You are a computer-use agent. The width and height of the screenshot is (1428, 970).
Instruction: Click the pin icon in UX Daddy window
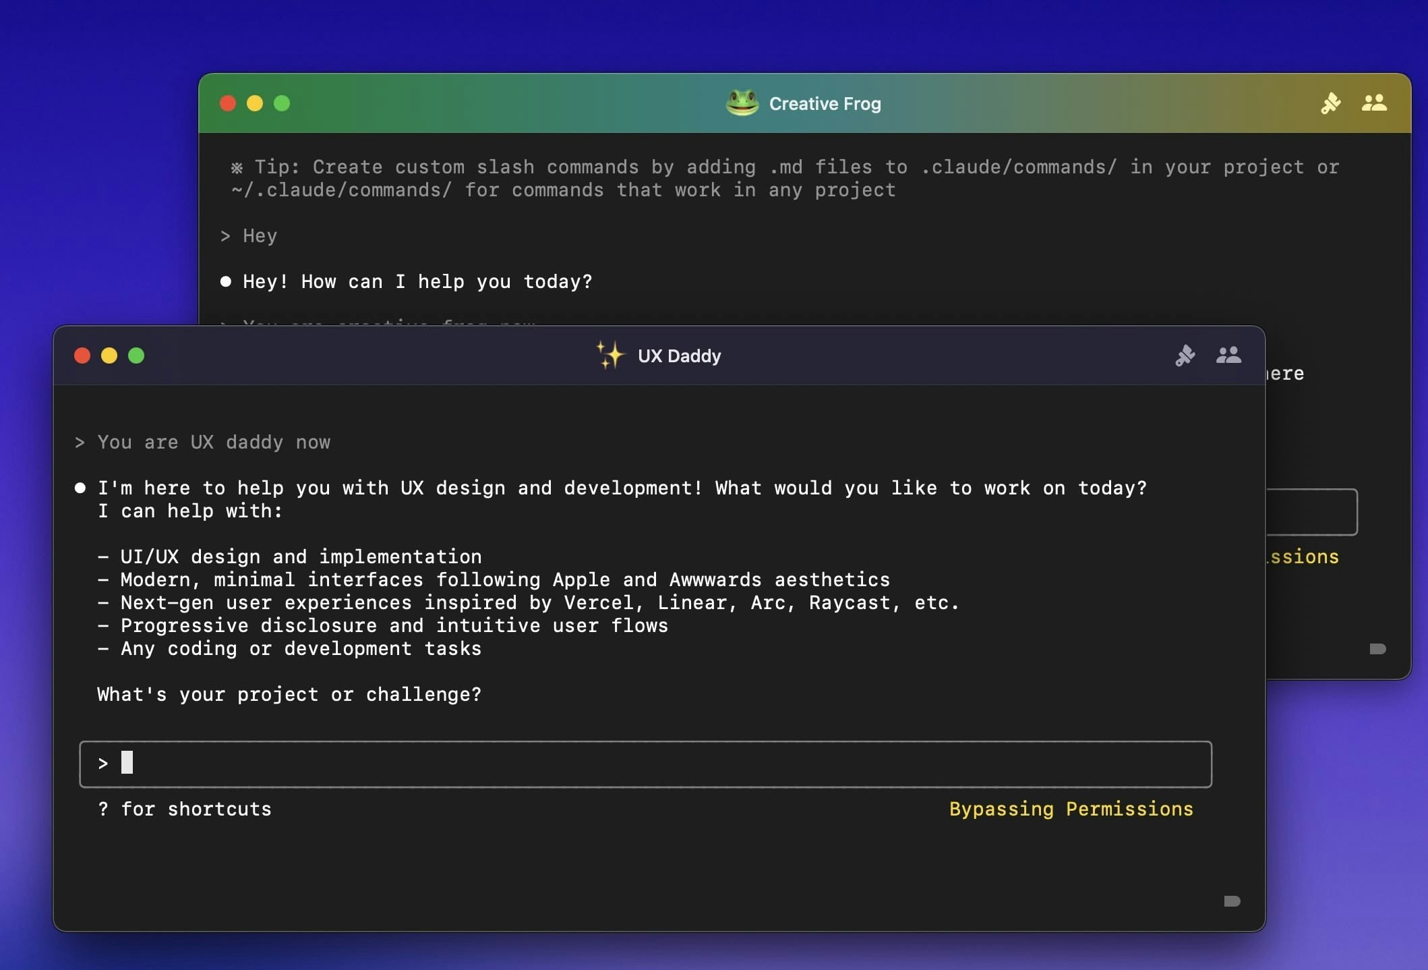tap(1185, 355)
